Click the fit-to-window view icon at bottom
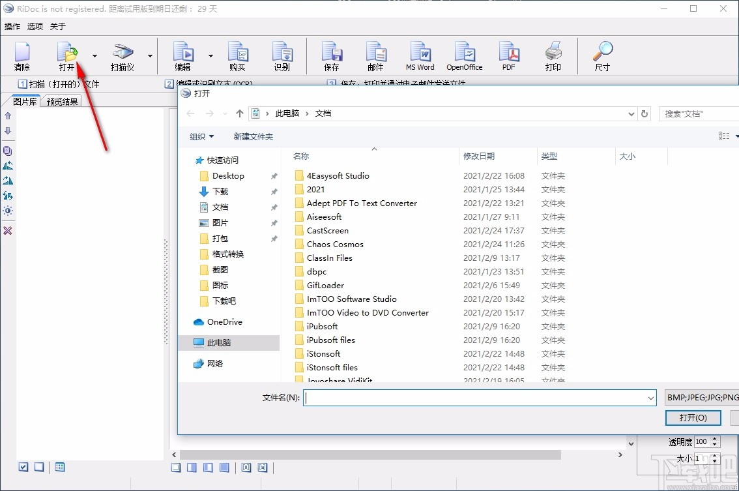 pos(246,468)
